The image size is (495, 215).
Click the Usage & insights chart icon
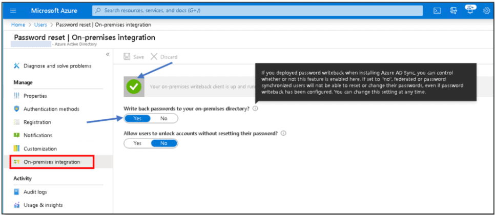[17, 205]
